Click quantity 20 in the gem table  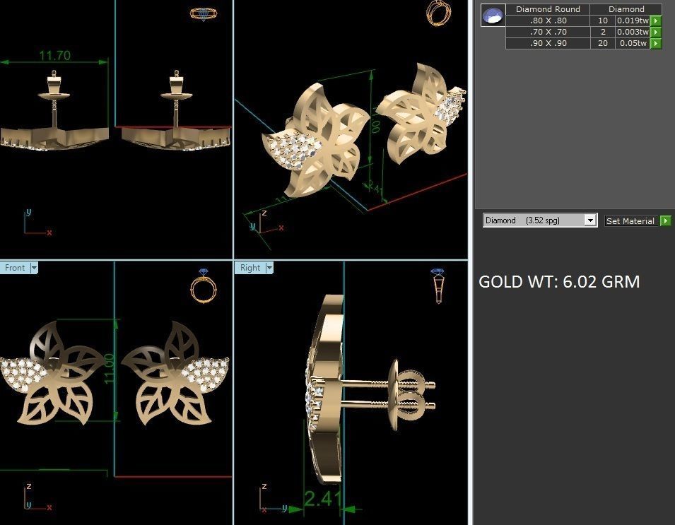click(x=603, y=43)
